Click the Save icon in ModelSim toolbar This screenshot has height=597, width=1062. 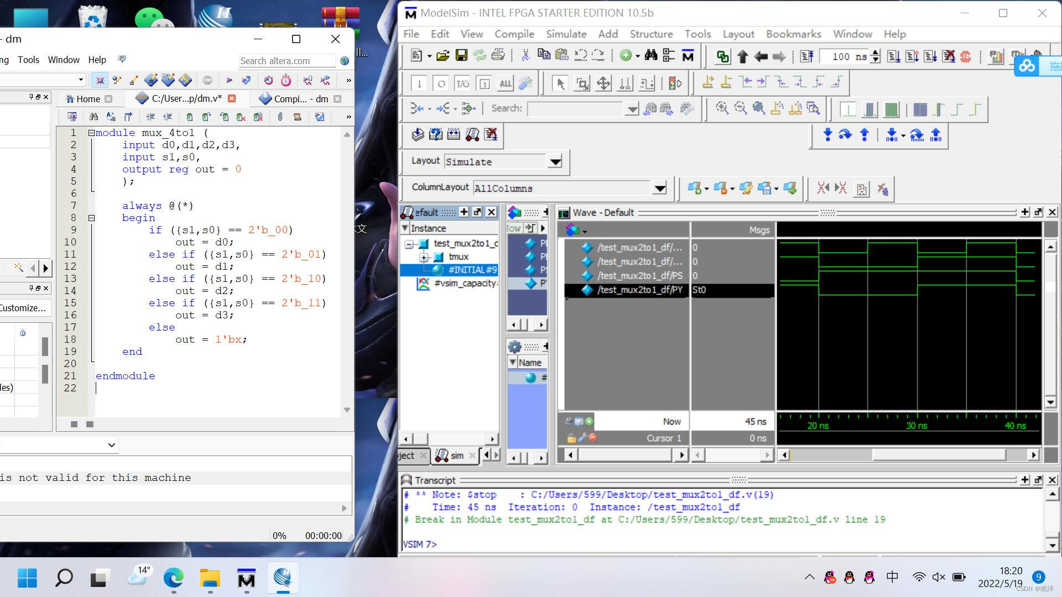pyautogui.click(x=461, y=55)
